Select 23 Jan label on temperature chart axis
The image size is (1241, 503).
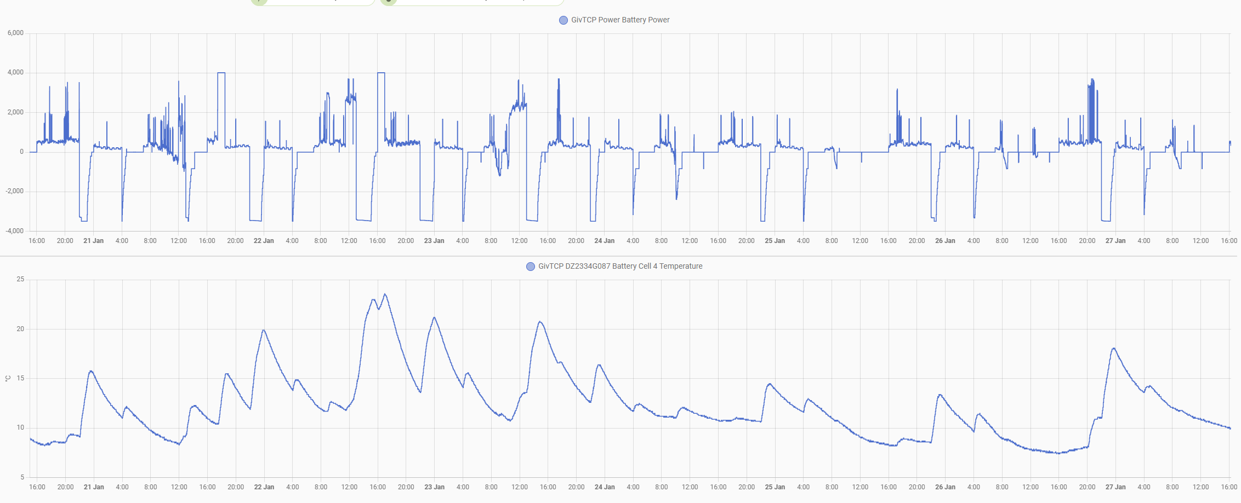434,487
